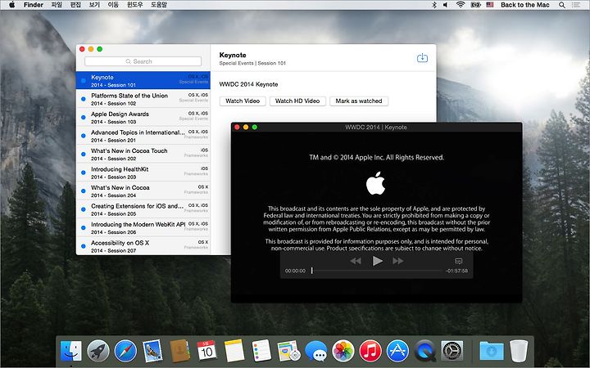Select Platforms State of the Union session
This screenshot has width=590, height=368.
coord(143,99)
